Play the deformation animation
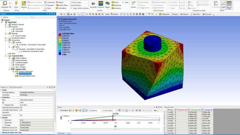Image resolution: width=240 pixels, height=135 pixels. pyautogui.click(x=72, y=110)
